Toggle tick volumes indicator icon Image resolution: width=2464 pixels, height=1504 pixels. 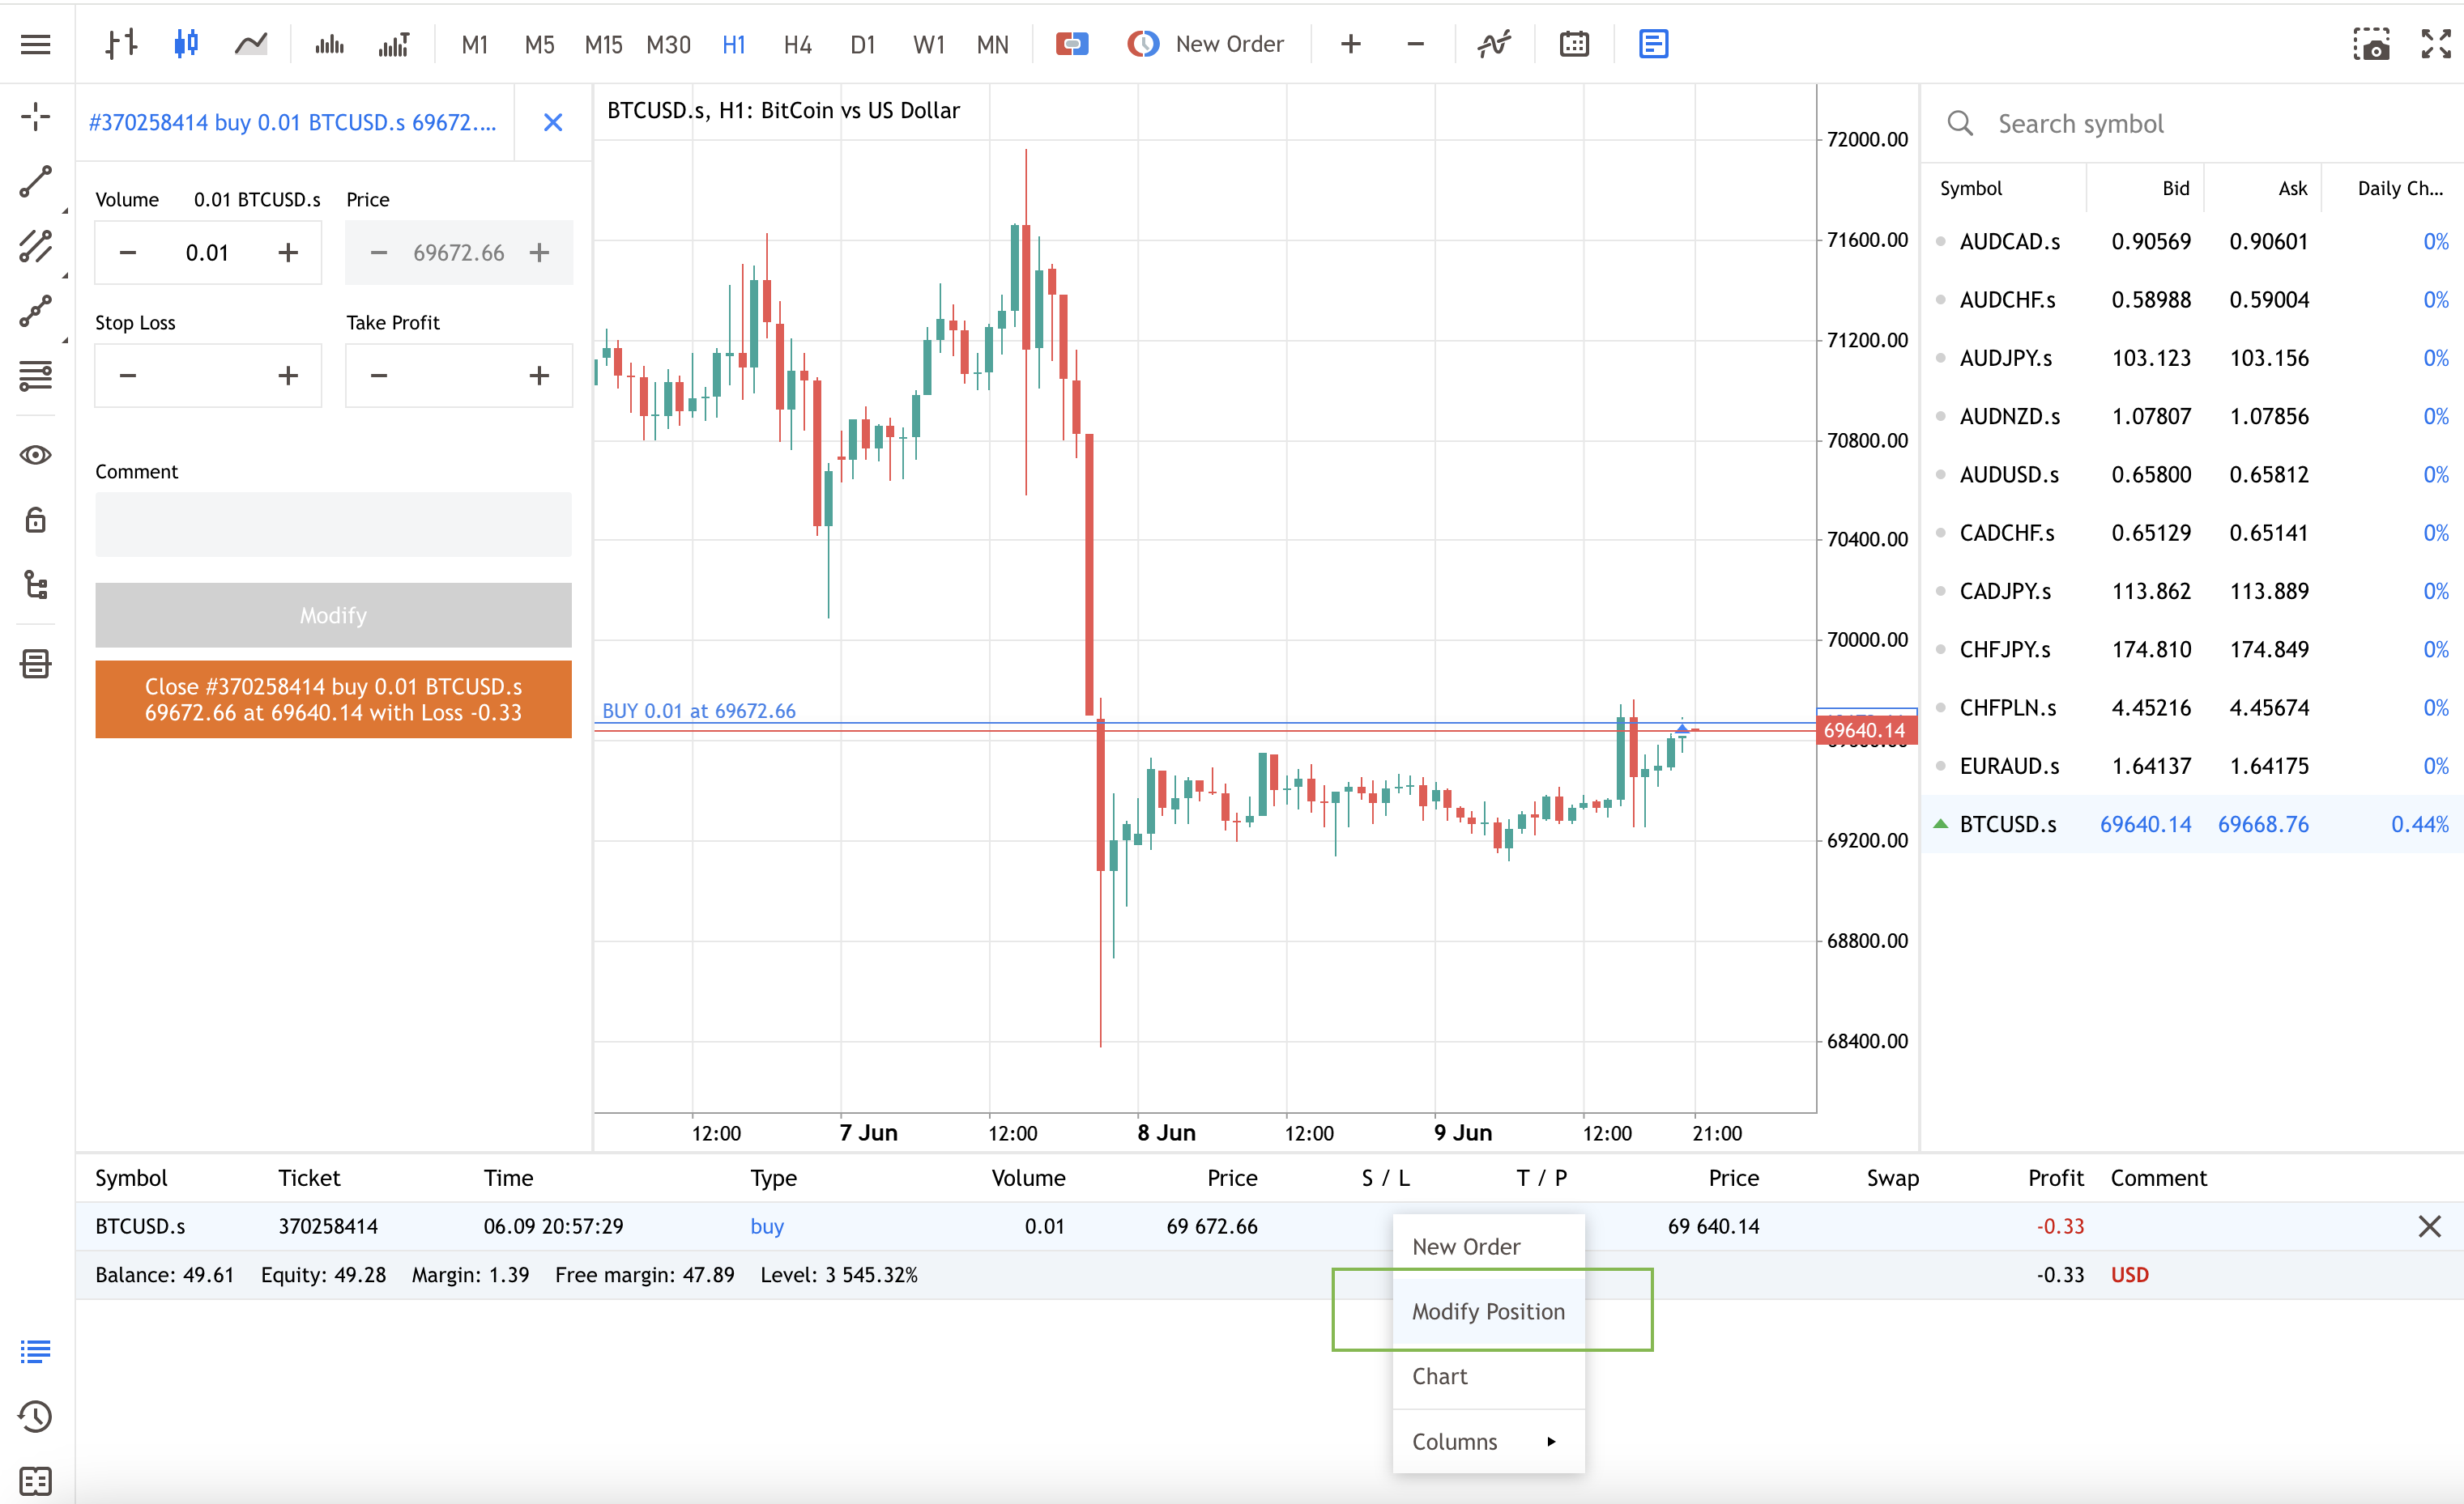point(329,44)
